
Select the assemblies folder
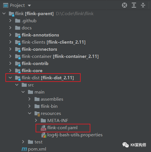pyautogui.click(x=52, y=99)
